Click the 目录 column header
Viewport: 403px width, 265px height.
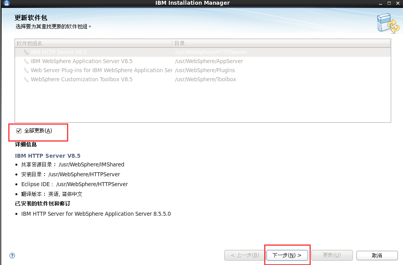click(x=282, y=43)
